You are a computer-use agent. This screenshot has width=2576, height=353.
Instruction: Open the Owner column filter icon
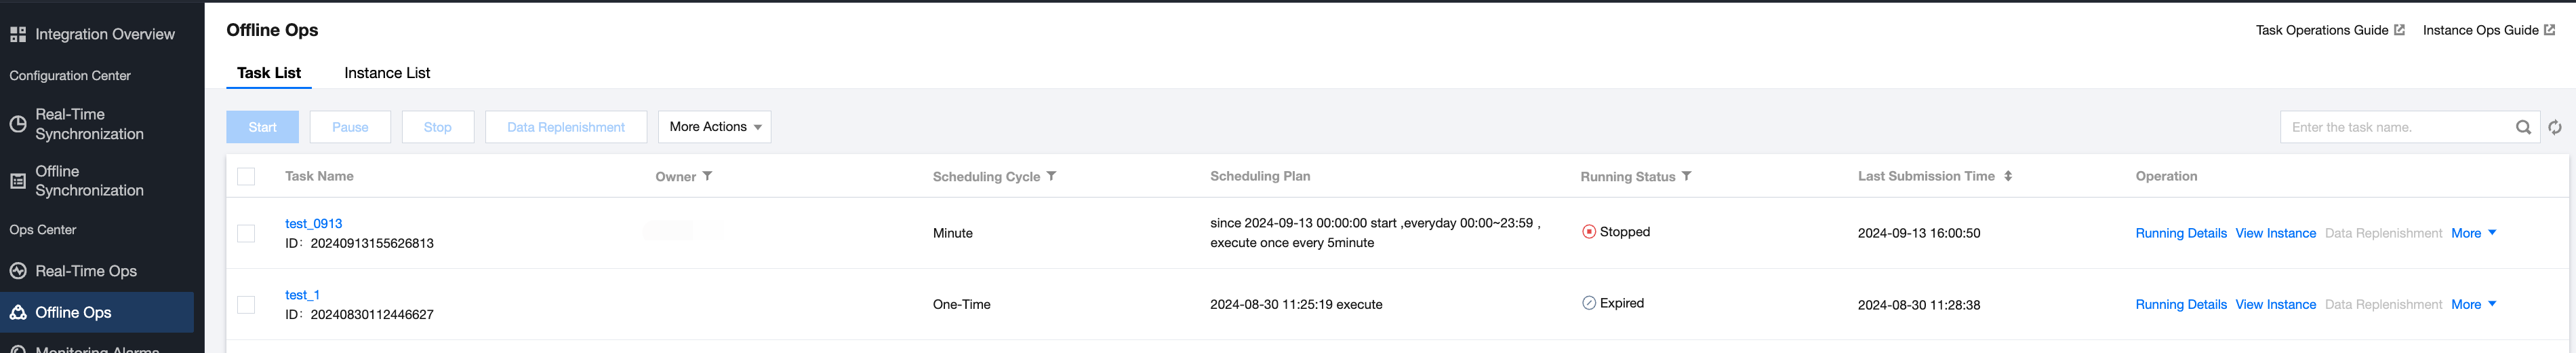coord(707,176)
